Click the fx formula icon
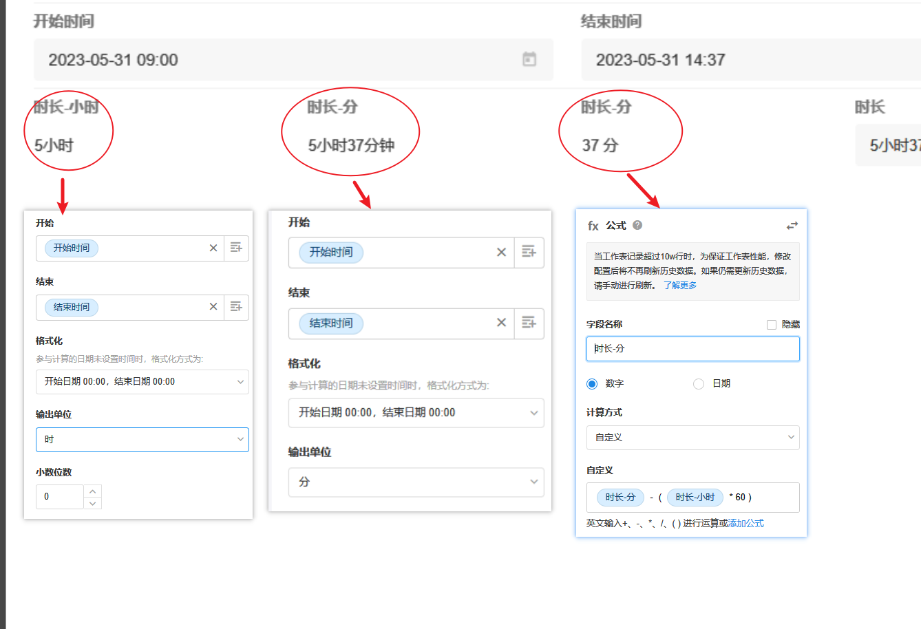The width and height of the screenshot is (921, 629). (x=593, y=226)
